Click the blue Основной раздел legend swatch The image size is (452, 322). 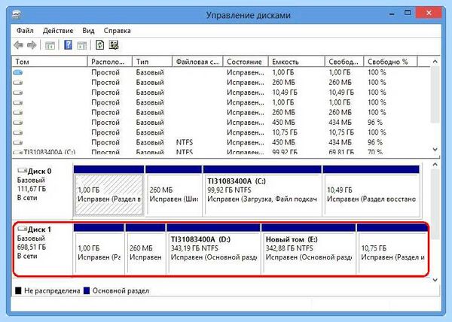(x=87, y=290)
